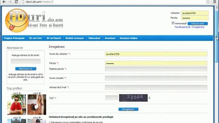This screenshot has height=123, width=219.
Task: Reload the page with the refresh icon
Action: pos(16,2)
